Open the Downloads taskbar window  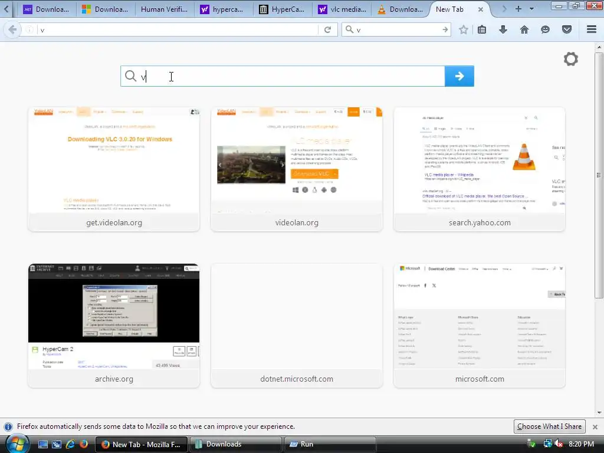235,444
